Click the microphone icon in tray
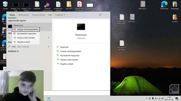Viewport: 181px width, 101px height. click(x=153, y=98)
